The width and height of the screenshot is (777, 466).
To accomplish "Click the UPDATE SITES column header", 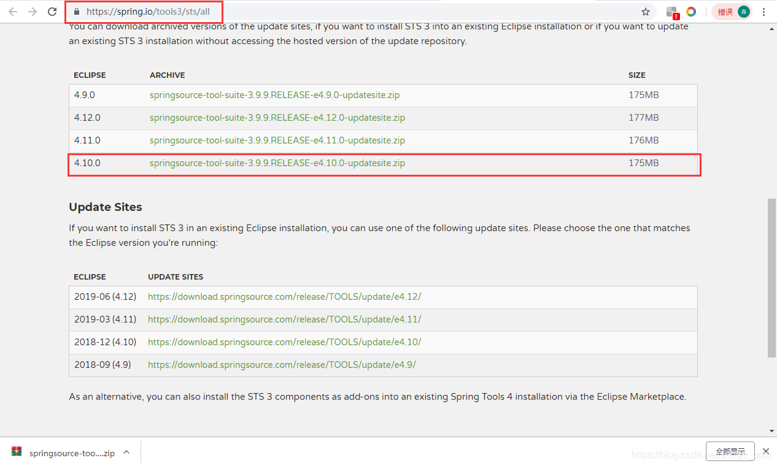I will click(x=176, y=277).
